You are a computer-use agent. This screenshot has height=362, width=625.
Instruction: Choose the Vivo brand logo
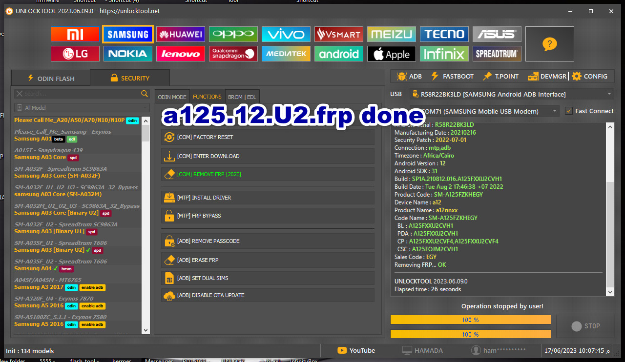(286, 34)
